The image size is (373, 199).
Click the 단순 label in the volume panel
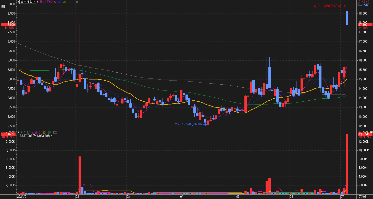point(34,132)
